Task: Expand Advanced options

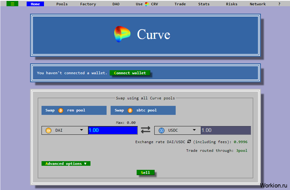Action: [x=66, y=164]
